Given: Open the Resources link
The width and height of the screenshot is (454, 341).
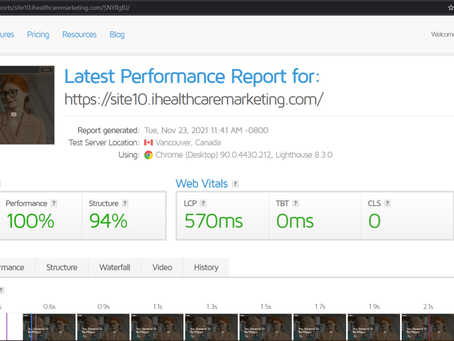Looking at the screenshot, I should [x=79, y=35].
